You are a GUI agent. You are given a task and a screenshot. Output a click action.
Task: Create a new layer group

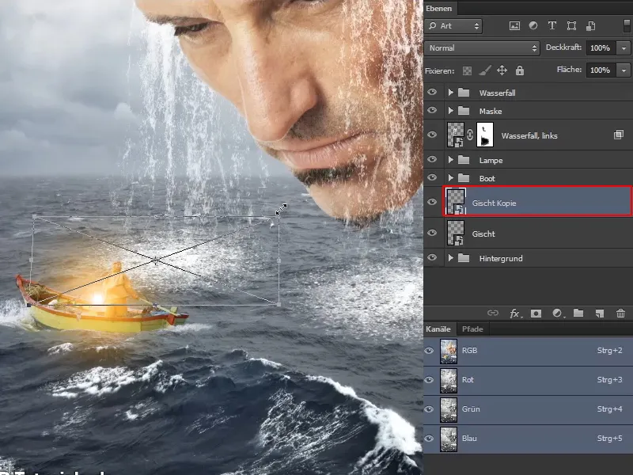tap(578, 313)
